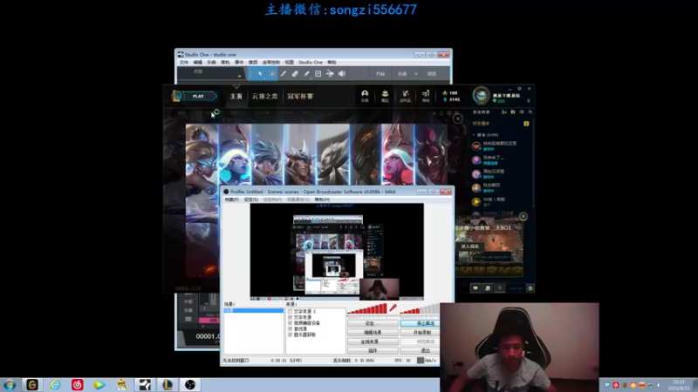The height and width of the screenshot is (392, 698).
Task: Select the Split tool in Studio One toolbar
Action: 283,74
